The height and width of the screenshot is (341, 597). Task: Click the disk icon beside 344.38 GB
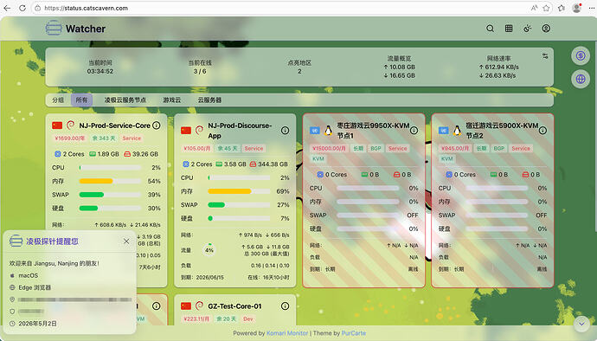tap(253, 164)
